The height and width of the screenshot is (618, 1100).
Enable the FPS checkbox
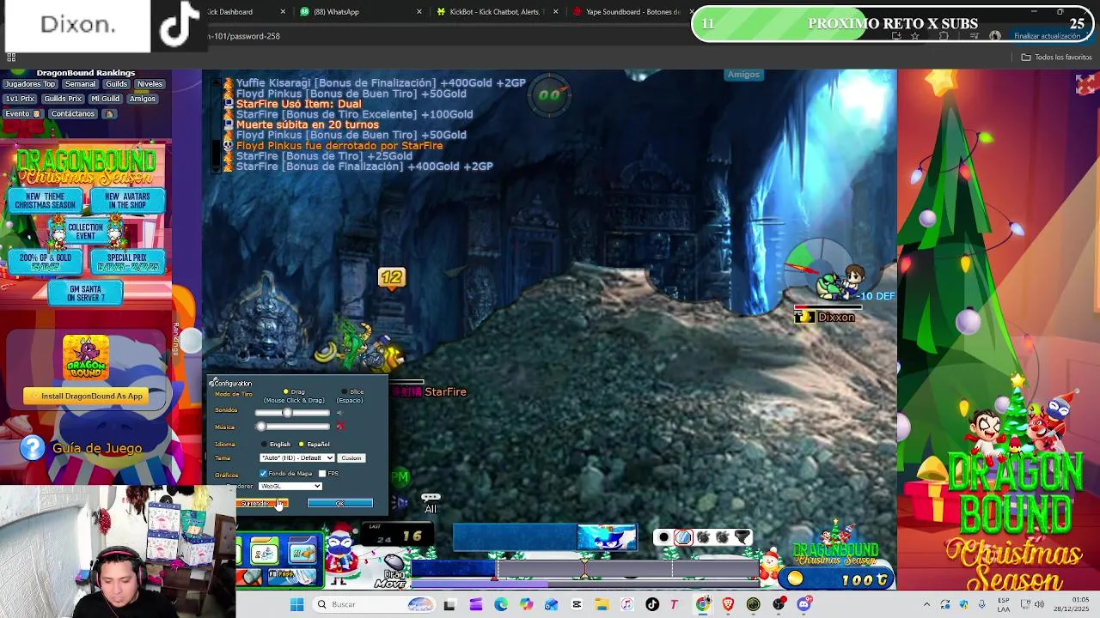click(322, 474)
